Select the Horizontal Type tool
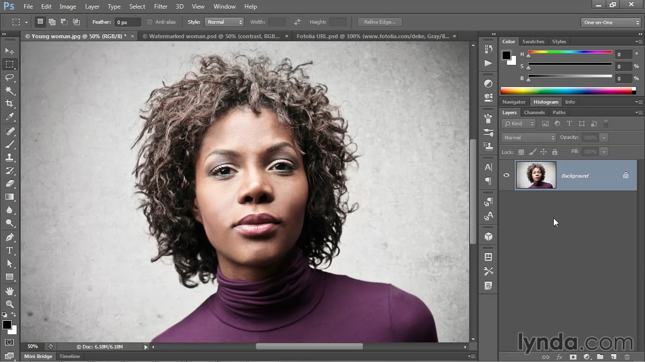 [10, 250]
